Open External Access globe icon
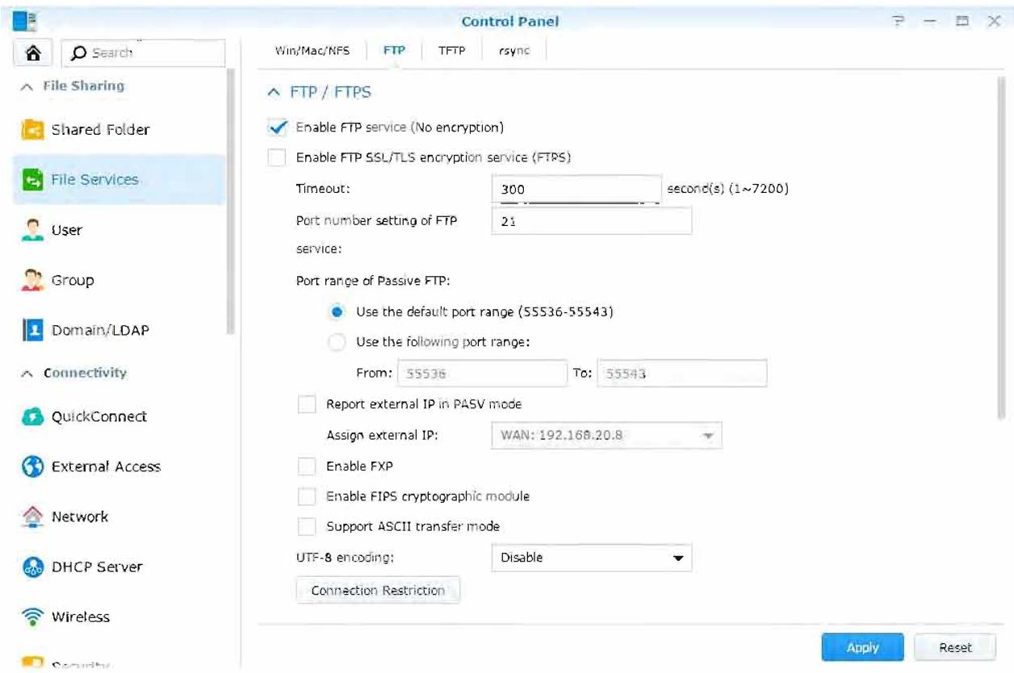1014x673 pixels. (x=31, y=466)
